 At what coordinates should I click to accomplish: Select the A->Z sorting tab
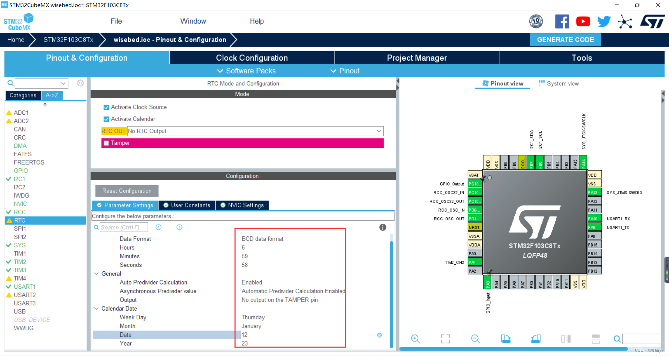(x=52, y=95)
